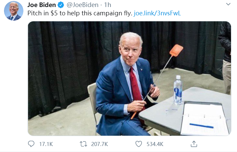237x152 pixels.
Task: Click the 534.4K likes count
Action: pos(155,144)
